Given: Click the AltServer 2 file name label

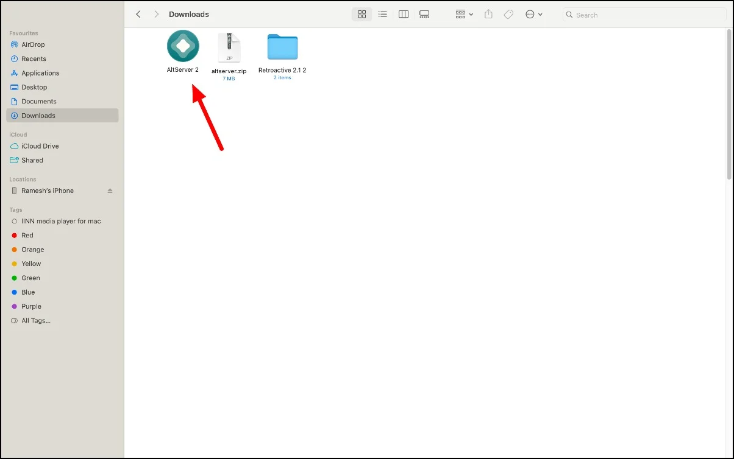Looking at the screenshot, I should click(x=183, y=70).
